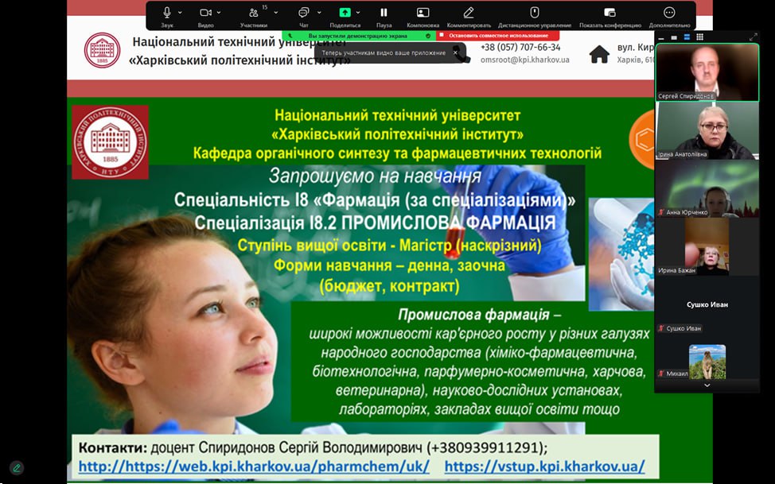
Task: Expand the arrow beside Участники
Action: coord(276,13)
